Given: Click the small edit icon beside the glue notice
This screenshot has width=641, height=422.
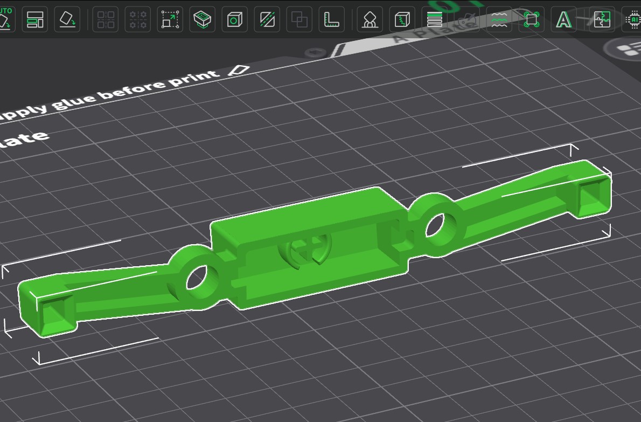Looking at the screenshot, I should tap(238, 70).
